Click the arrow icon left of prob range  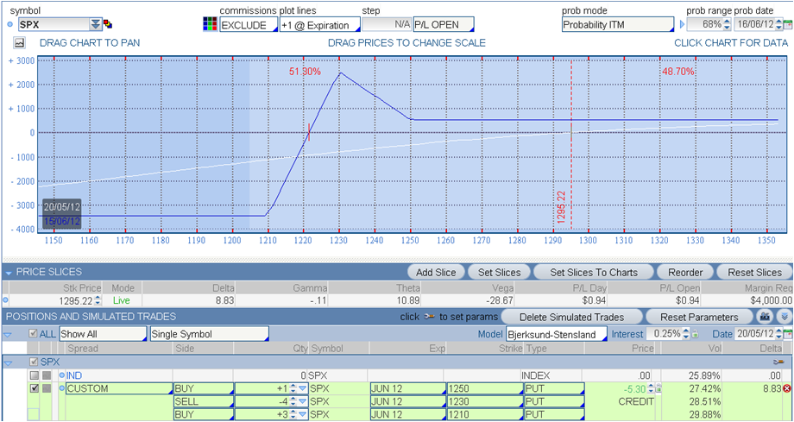682,24
